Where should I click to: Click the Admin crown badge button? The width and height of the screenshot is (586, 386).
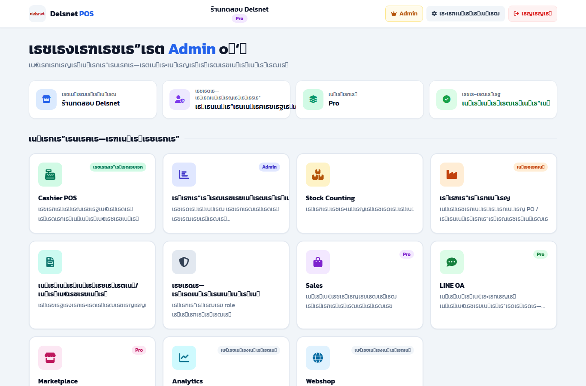coord(404,14)
